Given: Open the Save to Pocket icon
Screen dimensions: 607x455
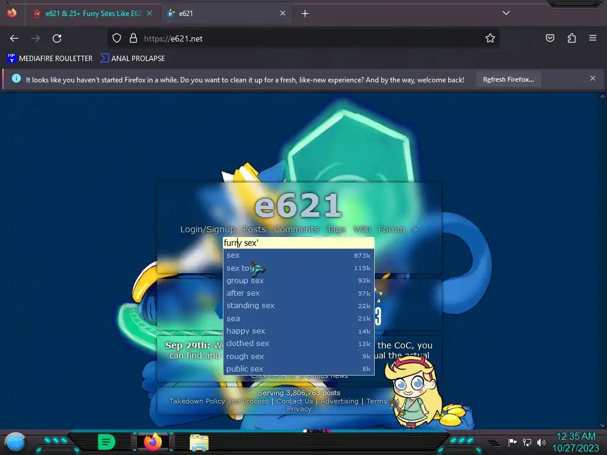Looking at the screenshot, I should pyautogui.click(x=550, y=39).
